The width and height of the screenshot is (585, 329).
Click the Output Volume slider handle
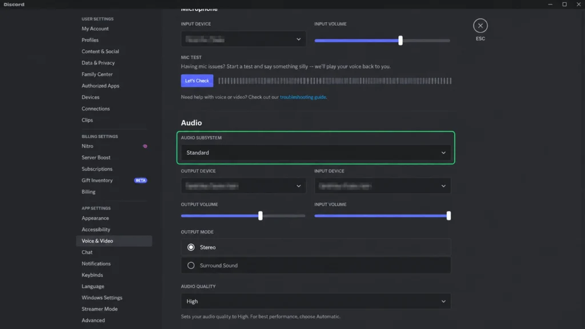click(261, 215)
